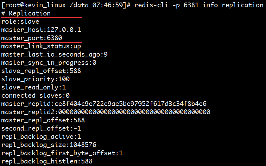This screenshot has height=166, width=266.
Task: Click the master_last_io_seconds_ago:9 line
Action: [x=54, y=54]
